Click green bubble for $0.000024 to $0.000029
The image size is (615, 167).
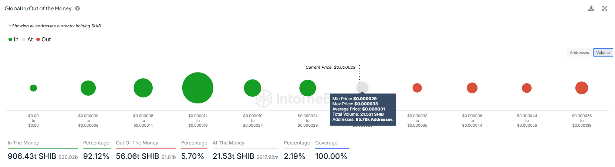click(x=308, y=88)
